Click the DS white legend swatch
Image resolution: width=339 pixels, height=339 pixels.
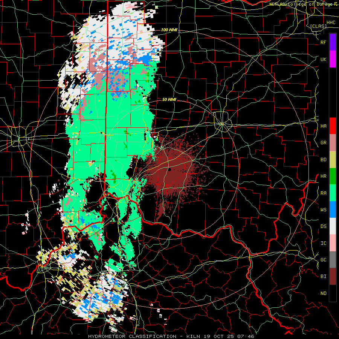[x=333, y=226]
